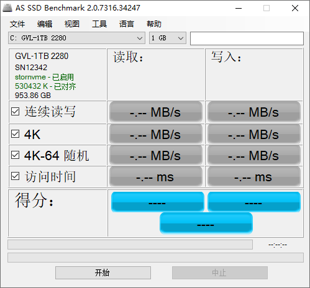310x288 pixels.
Task: Open the 视图 menu
Action: click(x=72, y=24)
